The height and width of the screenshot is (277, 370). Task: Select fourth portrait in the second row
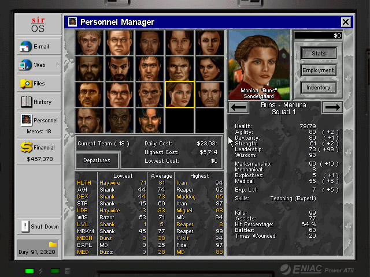click(180, 69)
